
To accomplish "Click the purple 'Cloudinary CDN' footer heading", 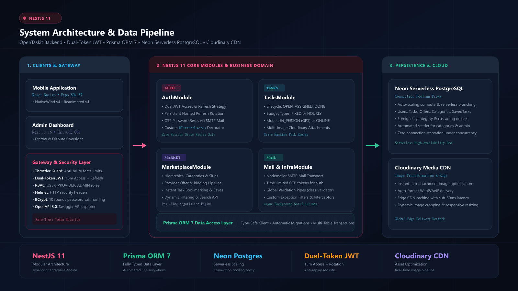I will 422,256.
